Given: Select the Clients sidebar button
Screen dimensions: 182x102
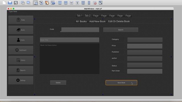Looking at the screenshot, I should [21, 40].
